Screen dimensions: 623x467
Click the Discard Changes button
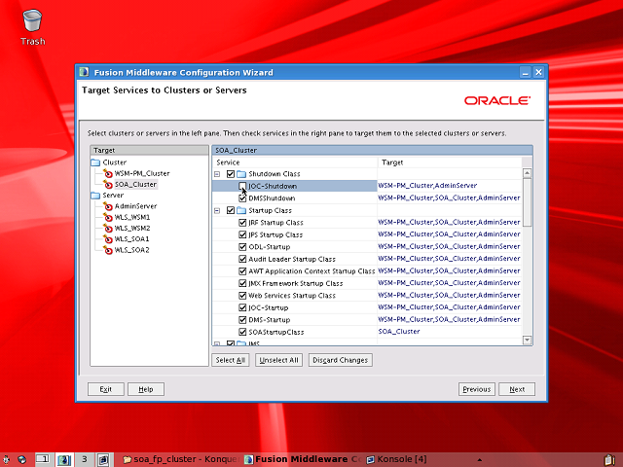[x=340, y=360]
